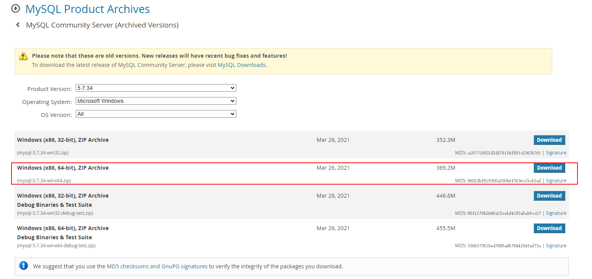This screenshot has width=592, height=279.
Task: Click the MD5 hash of winx64-debug-test row
Action: pos(504,246)
